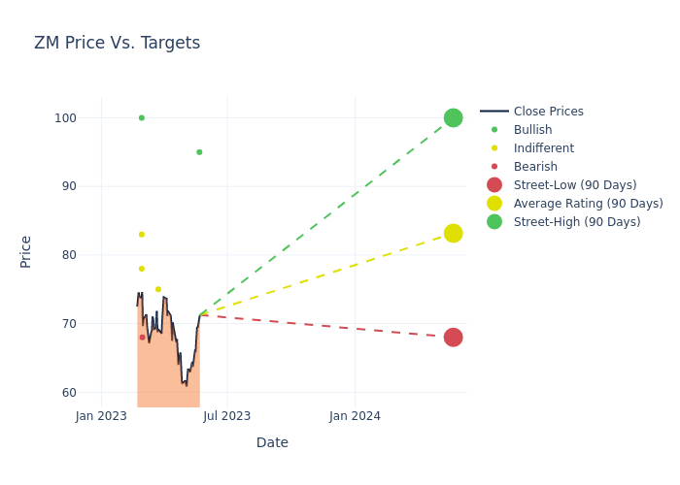Click the large red Street-Low marker
680x485 pixels.
[x=453, y=338]
